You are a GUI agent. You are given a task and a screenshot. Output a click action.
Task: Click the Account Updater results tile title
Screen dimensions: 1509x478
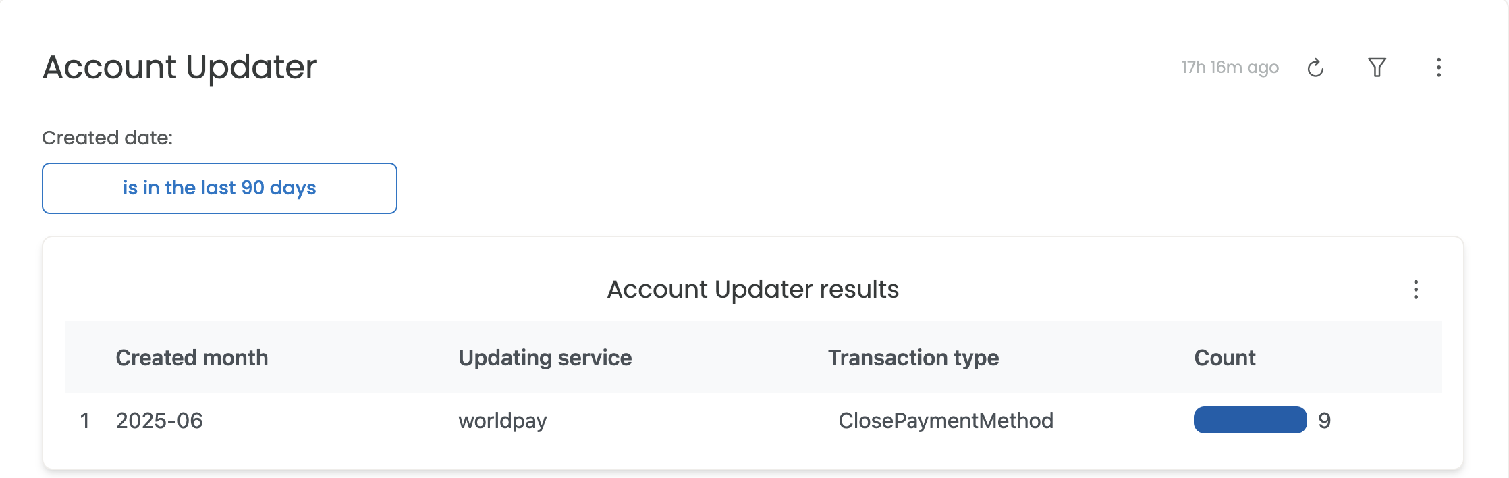click(x=753, y=290)
